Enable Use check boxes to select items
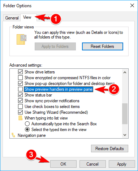The width and height of the screenshot is (138, 171). click(20, 107)
